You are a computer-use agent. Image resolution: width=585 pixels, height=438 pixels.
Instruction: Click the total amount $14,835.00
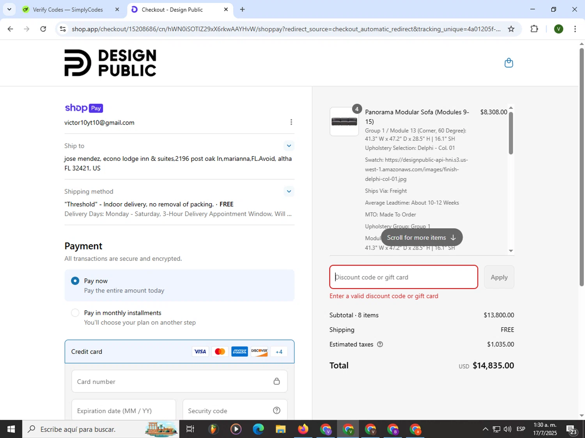pyautogui.click(x=493, y=365)
